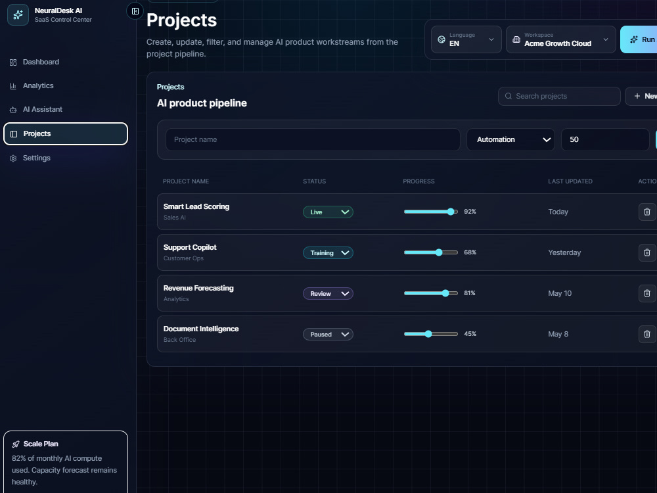Screen dimensions: 657x493
Task: Click the progress value field showing 50
Action: click(x=605, y=139)
